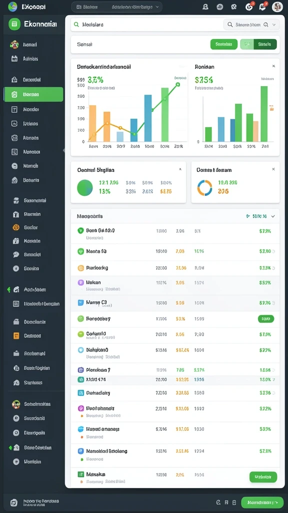Close the Ronirian chart card
This screenshot has height=513, width=288.
tap(273, 66)
